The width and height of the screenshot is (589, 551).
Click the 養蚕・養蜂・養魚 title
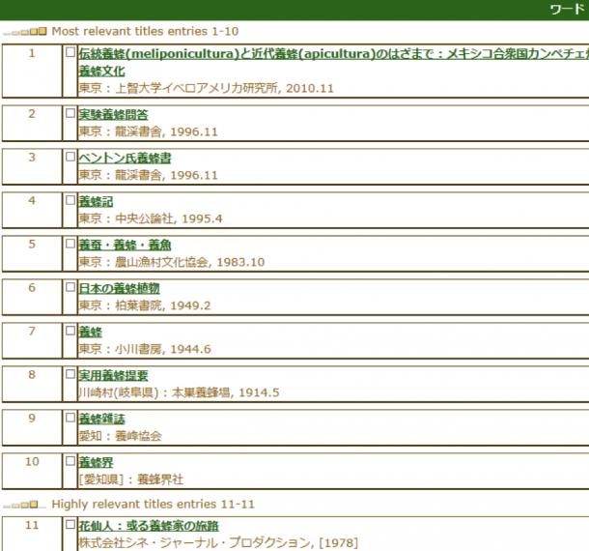(x=125, y=245)
